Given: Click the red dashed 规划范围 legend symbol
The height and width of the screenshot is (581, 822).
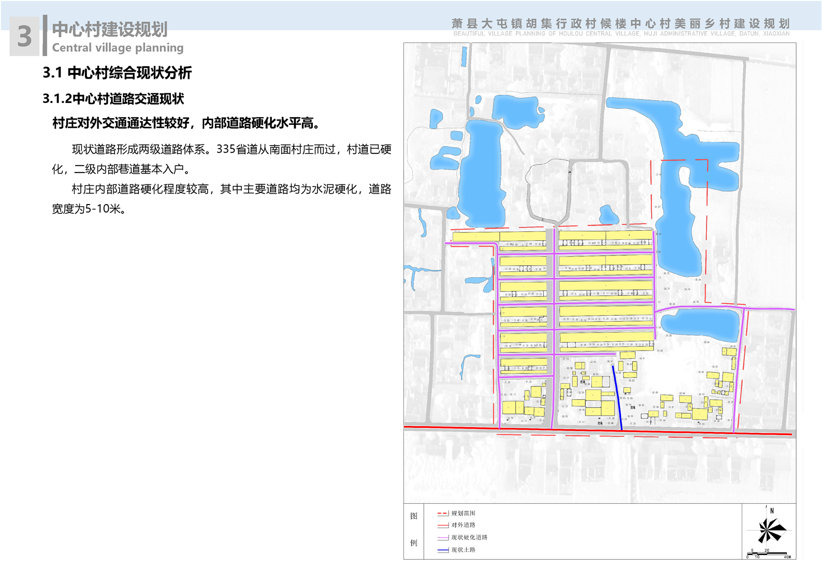Looking at the screenshot, I should pyautogui.click(x=442, y=514).
